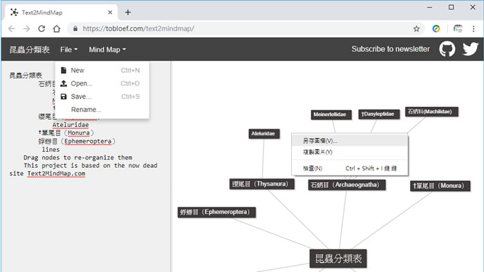The width and height of the screenshot is (484, 272).
Task: Click Subscribe to newsletter link
Action: (391, 49)
